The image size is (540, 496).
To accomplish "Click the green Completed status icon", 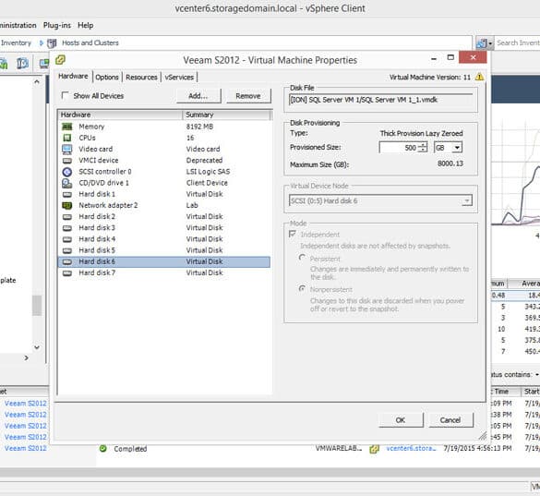I will (x=102, y=449).
